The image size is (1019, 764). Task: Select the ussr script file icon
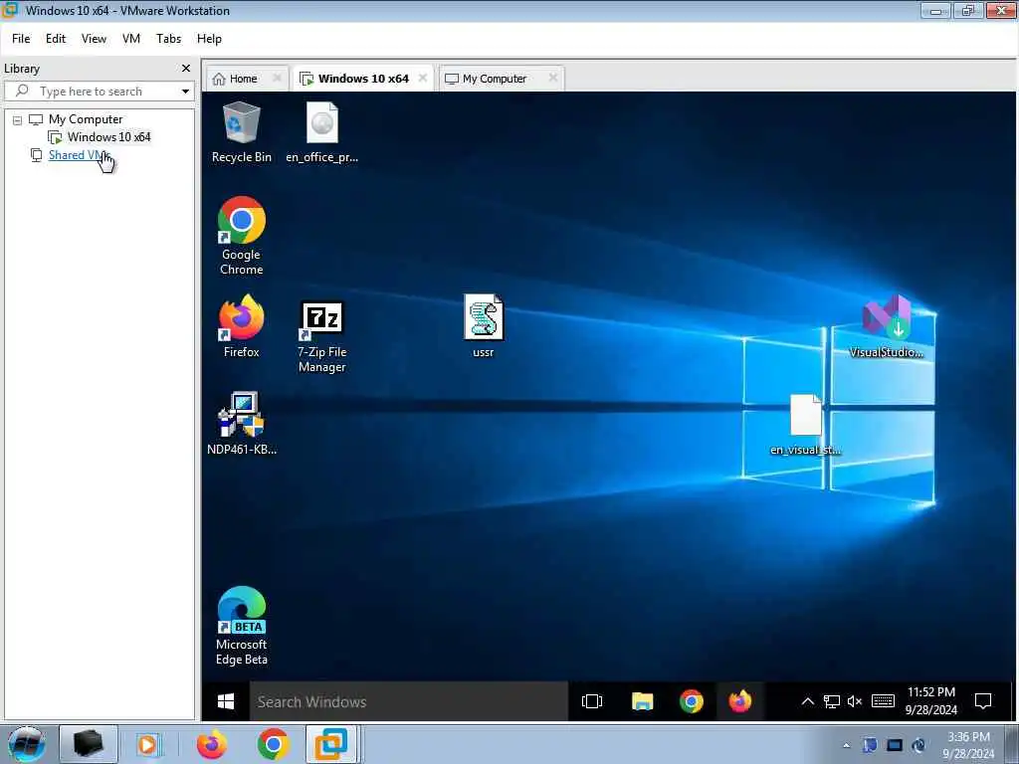[483, 326]
